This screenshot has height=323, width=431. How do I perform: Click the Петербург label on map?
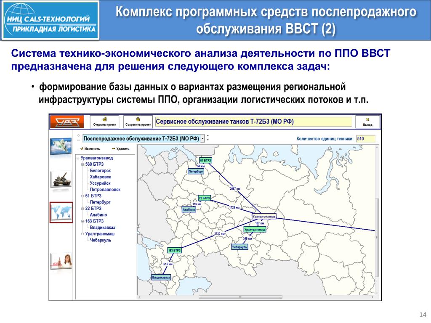click(x=196, y=172)
